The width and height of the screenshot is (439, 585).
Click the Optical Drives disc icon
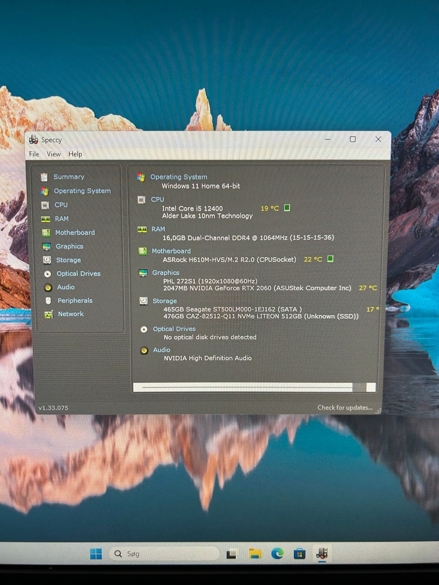coord(47,274)
